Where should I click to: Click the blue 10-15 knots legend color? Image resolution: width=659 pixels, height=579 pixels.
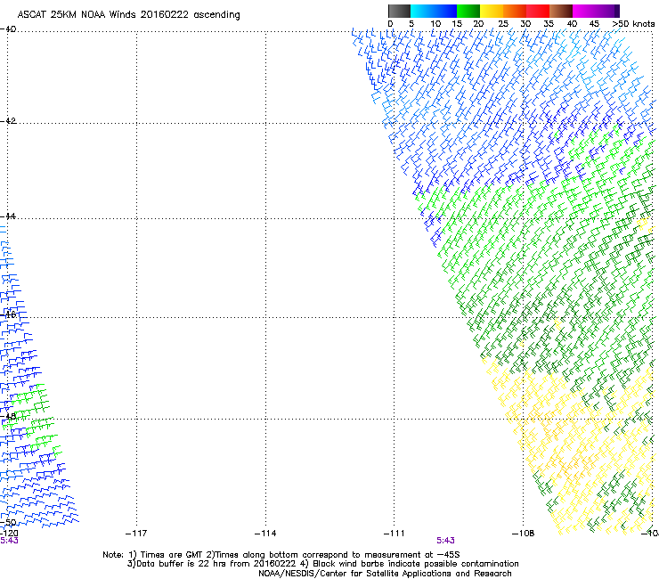[445, 11]
